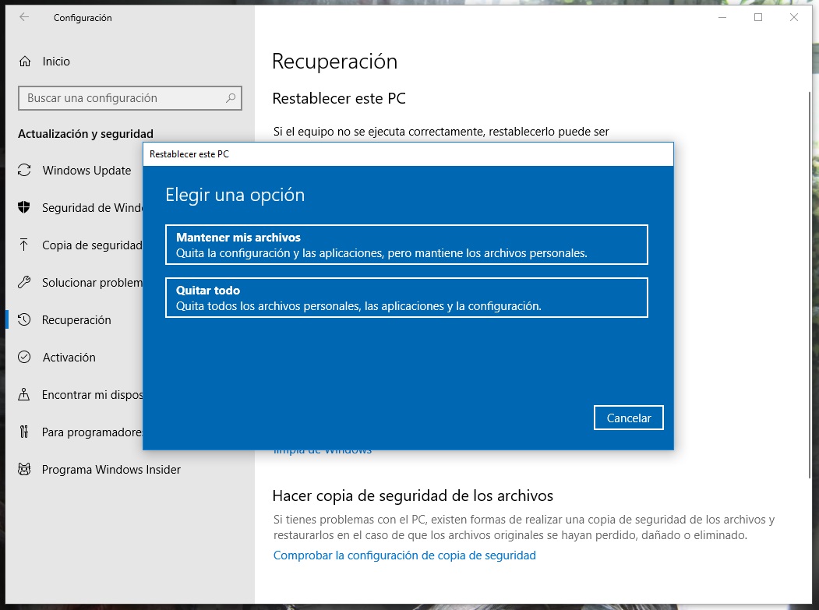Screen dimensions: 819x610
Task: Click the Programa Windows Insider icon
Action: 25,469
